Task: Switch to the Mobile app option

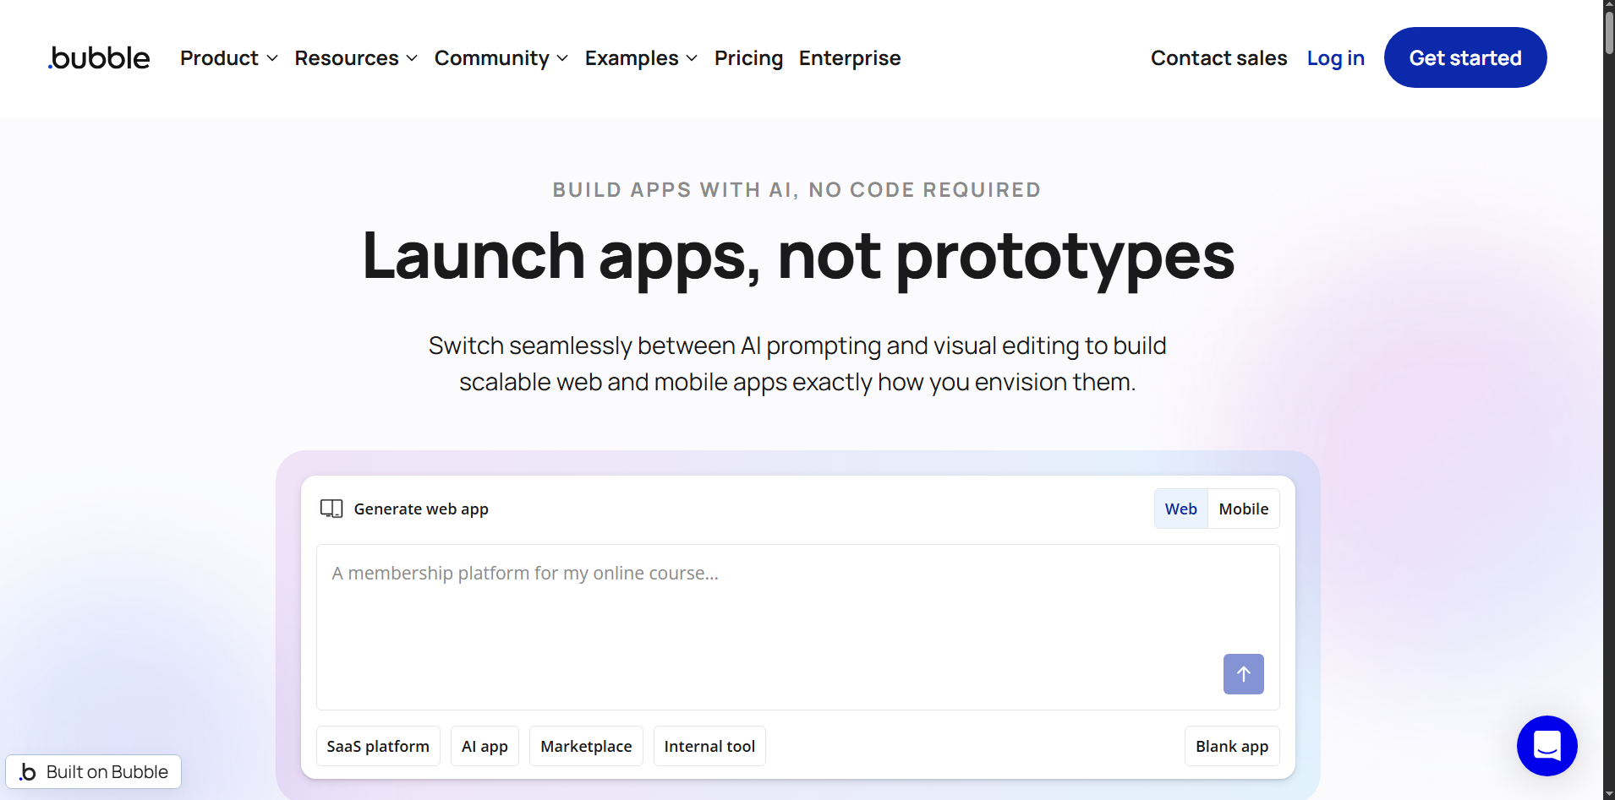Action: coord(1244,509)
